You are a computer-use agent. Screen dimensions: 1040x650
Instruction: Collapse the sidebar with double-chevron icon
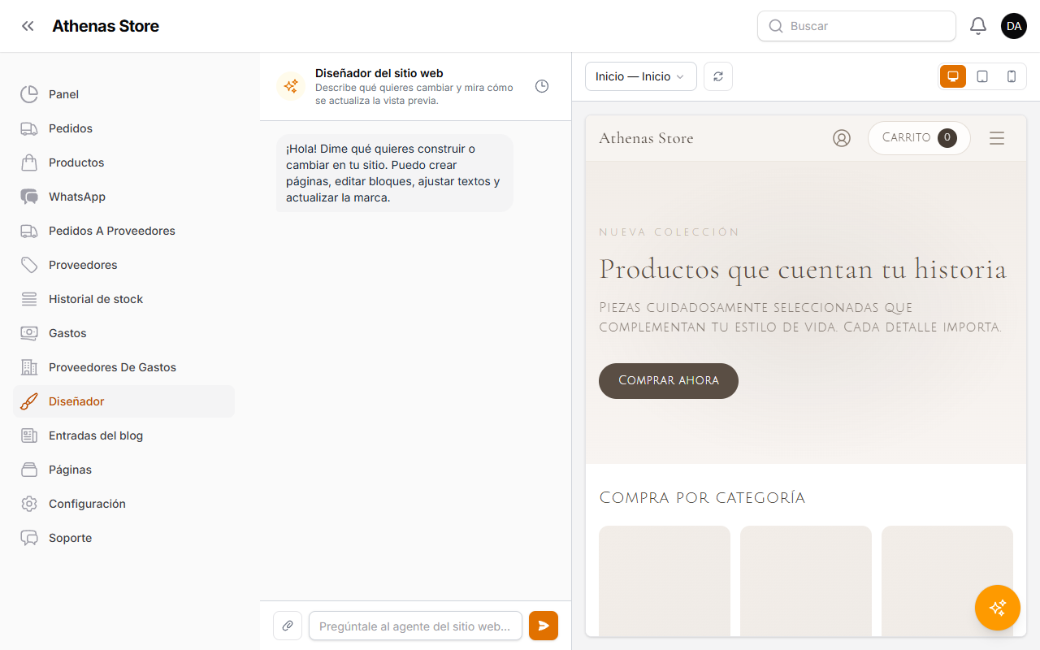click(28, 26)
